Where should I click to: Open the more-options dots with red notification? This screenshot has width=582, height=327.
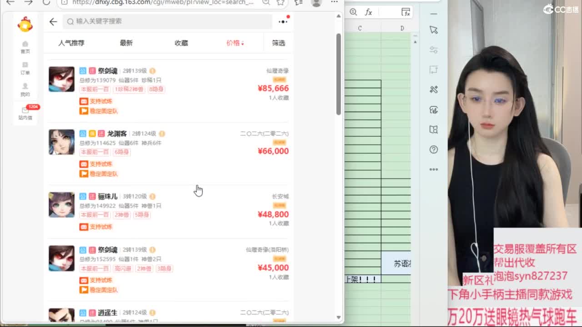pyautogui.click(x=283, y=21)
